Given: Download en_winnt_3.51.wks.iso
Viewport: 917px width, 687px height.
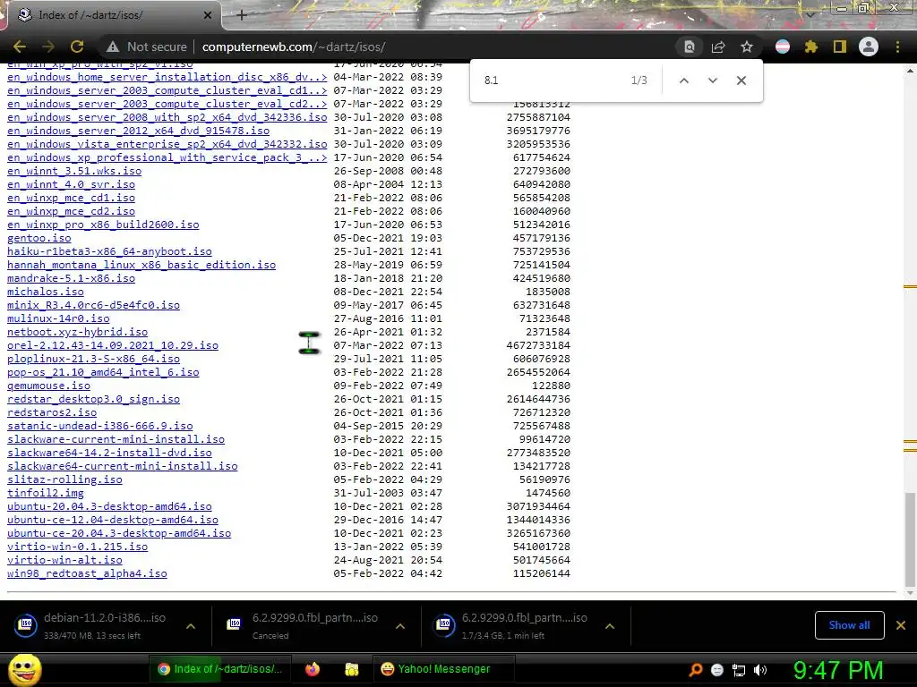Looking at the screenshot, I should 74,171.
